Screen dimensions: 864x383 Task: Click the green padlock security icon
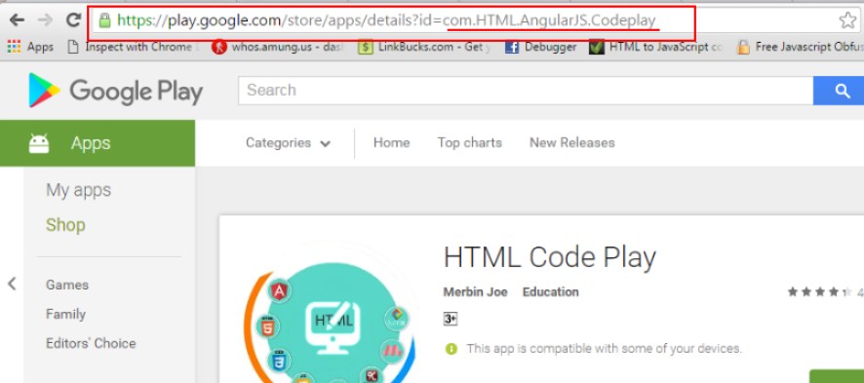pos(104,20)
